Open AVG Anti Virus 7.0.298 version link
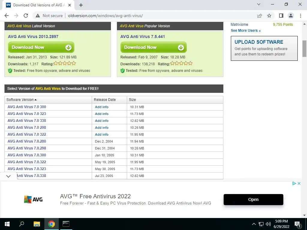Screen dimensions: 307x230 (27, 148)
